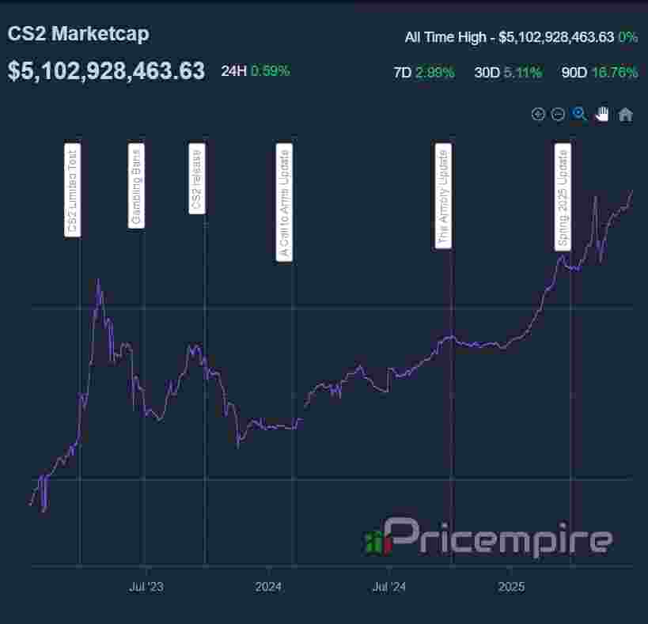The image size is (648, 624).
Task: Select the CS2 release annotation marker
Action: coord(197,179)
